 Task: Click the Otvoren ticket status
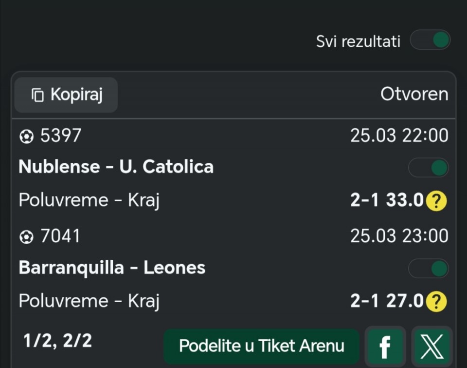coord(414,95)
